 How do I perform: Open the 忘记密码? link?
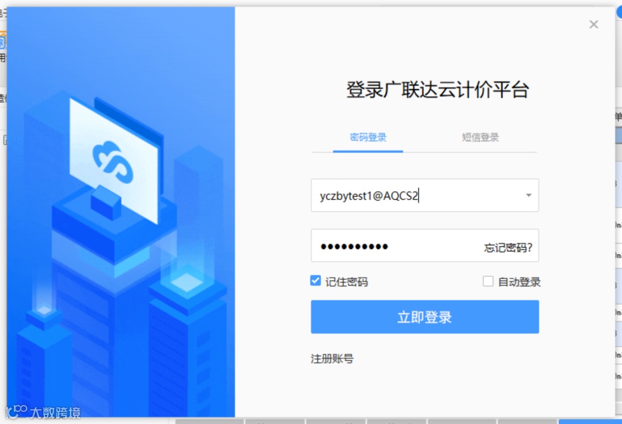tap(508, 247)
